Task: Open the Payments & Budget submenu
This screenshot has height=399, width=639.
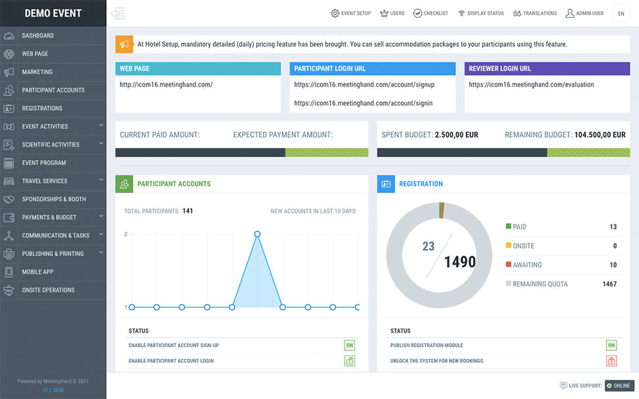Action: click(x=53, y=217)
